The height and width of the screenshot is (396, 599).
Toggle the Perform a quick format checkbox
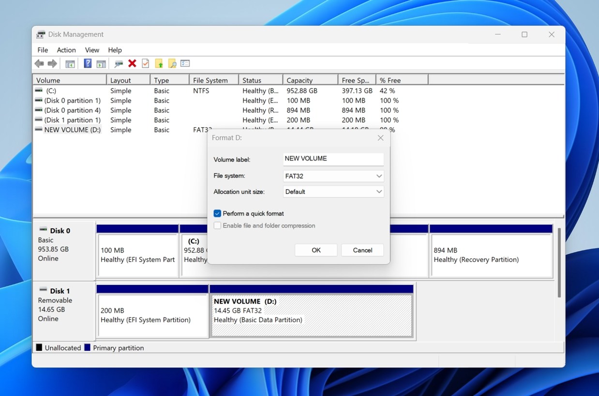coord(217,213)
